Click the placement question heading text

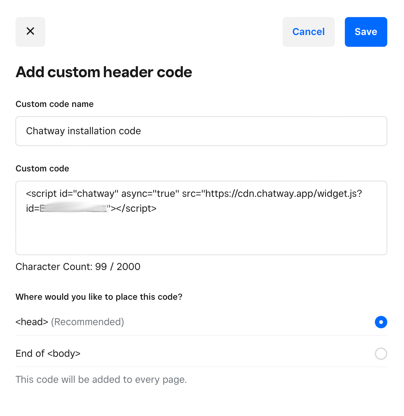click(99, 297)
